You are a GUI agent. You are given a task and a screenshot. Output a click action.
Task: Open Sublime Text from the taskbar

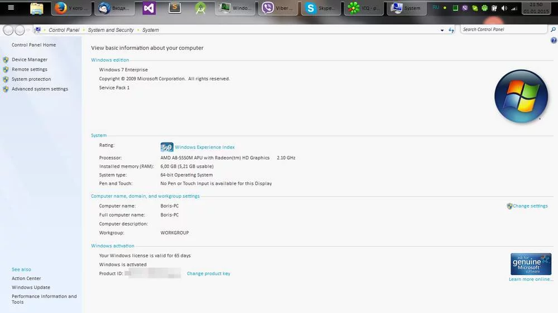[x=175, y=7]
